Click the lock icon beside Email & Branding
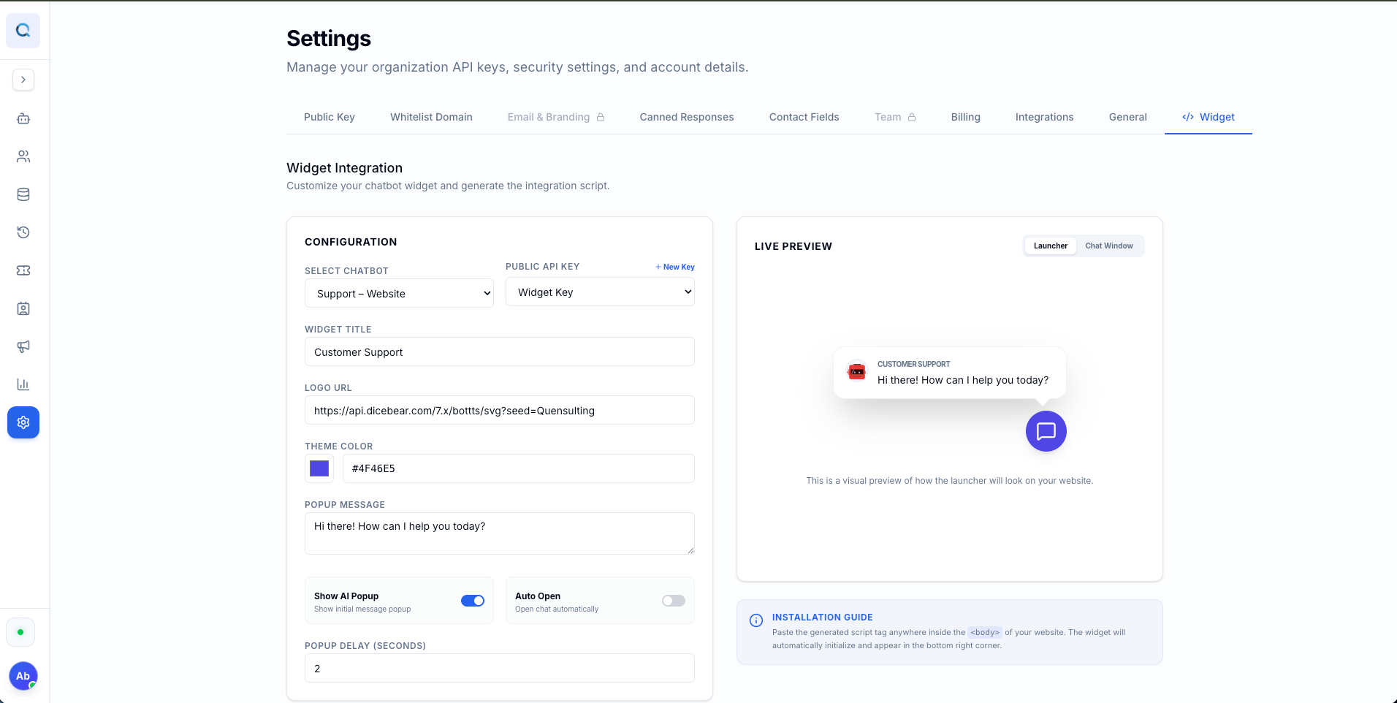The height and width of the screenshot is (703, 1397). pos(601,117)
